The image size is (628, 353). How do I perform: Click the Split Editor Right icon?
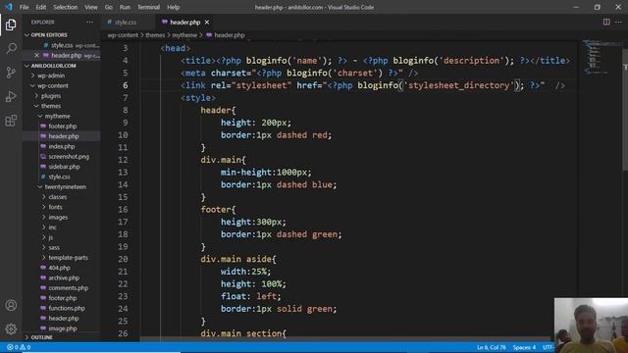606,22
